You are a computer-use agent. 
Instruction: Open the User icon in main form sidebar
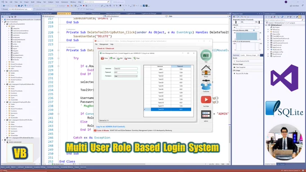[206, 55]
